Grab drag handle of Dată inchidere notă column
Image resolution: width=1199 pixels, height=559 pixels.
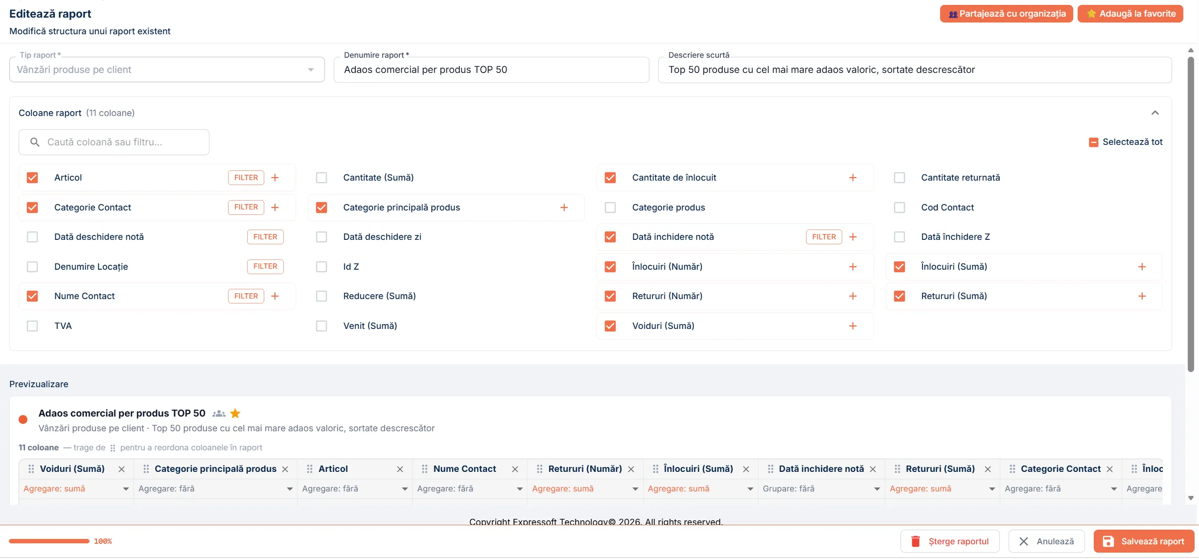(771, 469)
